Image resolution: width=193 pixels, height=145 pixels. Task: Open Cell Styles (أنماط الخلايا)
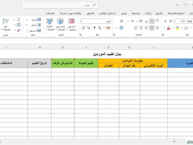point(50,24)
